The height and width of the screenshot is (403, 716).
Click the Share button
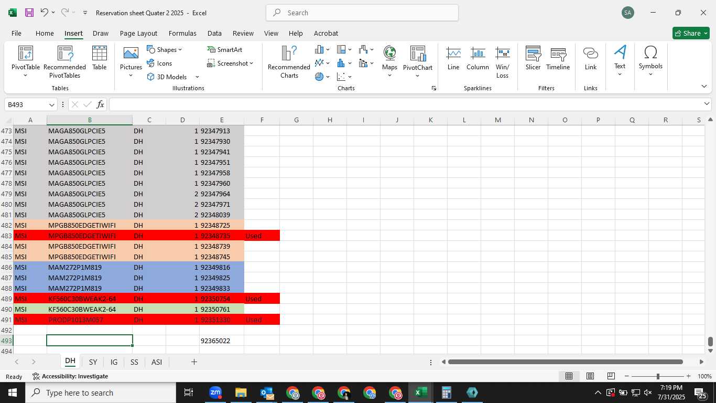[691, 33]
